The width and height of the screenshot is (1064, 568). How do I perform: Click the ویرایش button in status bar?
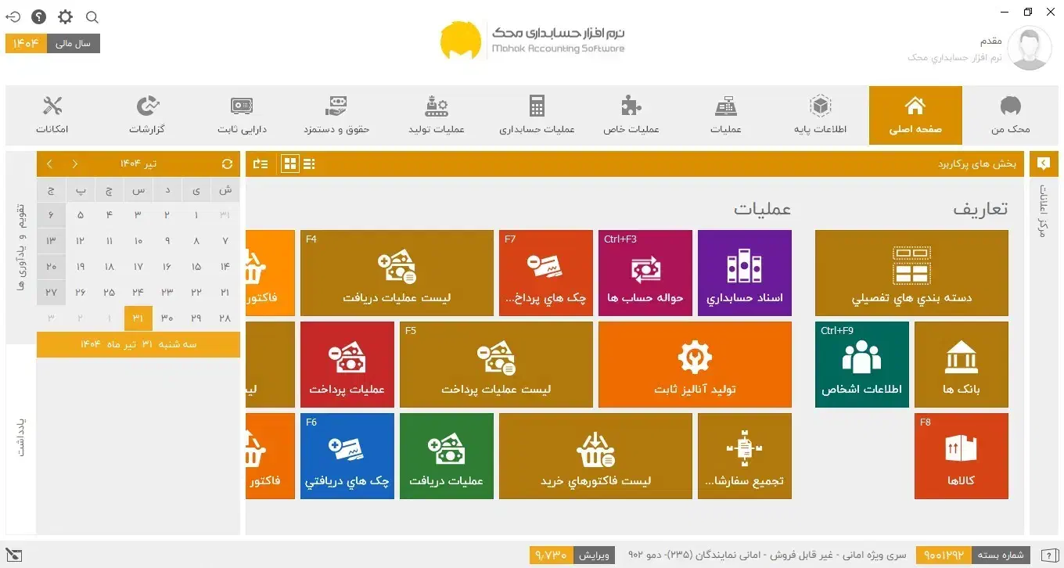pos(596,555)
